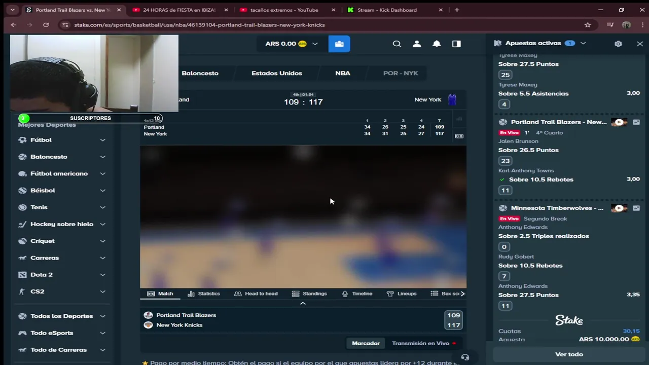Open Minnesota Timberwolves bet title
This screenshot has width=649, height=365.
pyautogui.click(x=557, y=208)
